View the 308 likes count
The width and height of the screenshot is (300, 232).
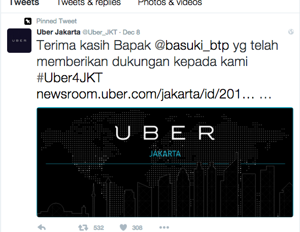138,228
